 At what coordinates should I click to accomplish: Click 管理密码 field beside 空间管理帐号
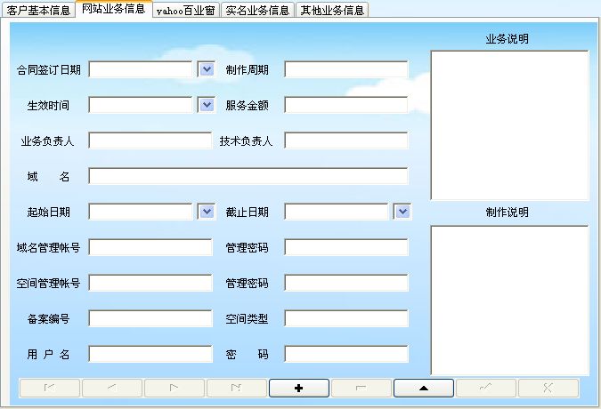[346, 283]
